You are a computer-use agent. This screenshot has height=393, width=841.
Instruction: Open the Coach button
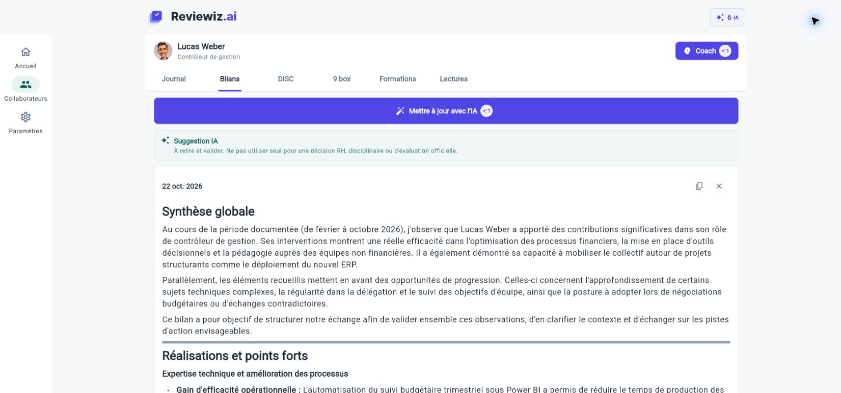[707, 51]
